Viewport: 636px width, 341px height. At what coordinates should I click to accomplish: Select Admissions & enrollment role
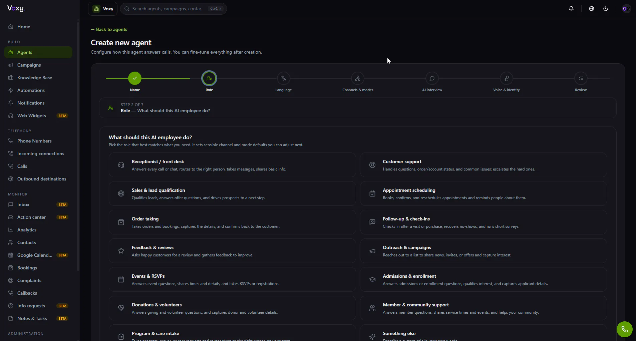click(483, 279)
